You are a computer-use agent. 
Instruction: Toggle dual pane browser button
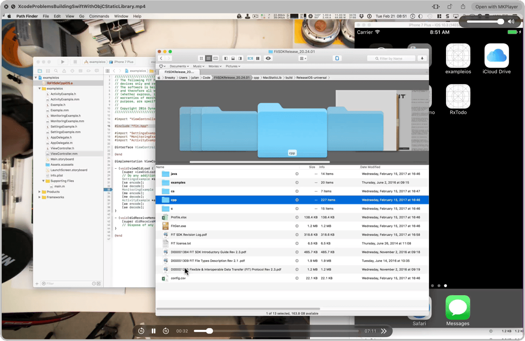[x=258, y=58]
